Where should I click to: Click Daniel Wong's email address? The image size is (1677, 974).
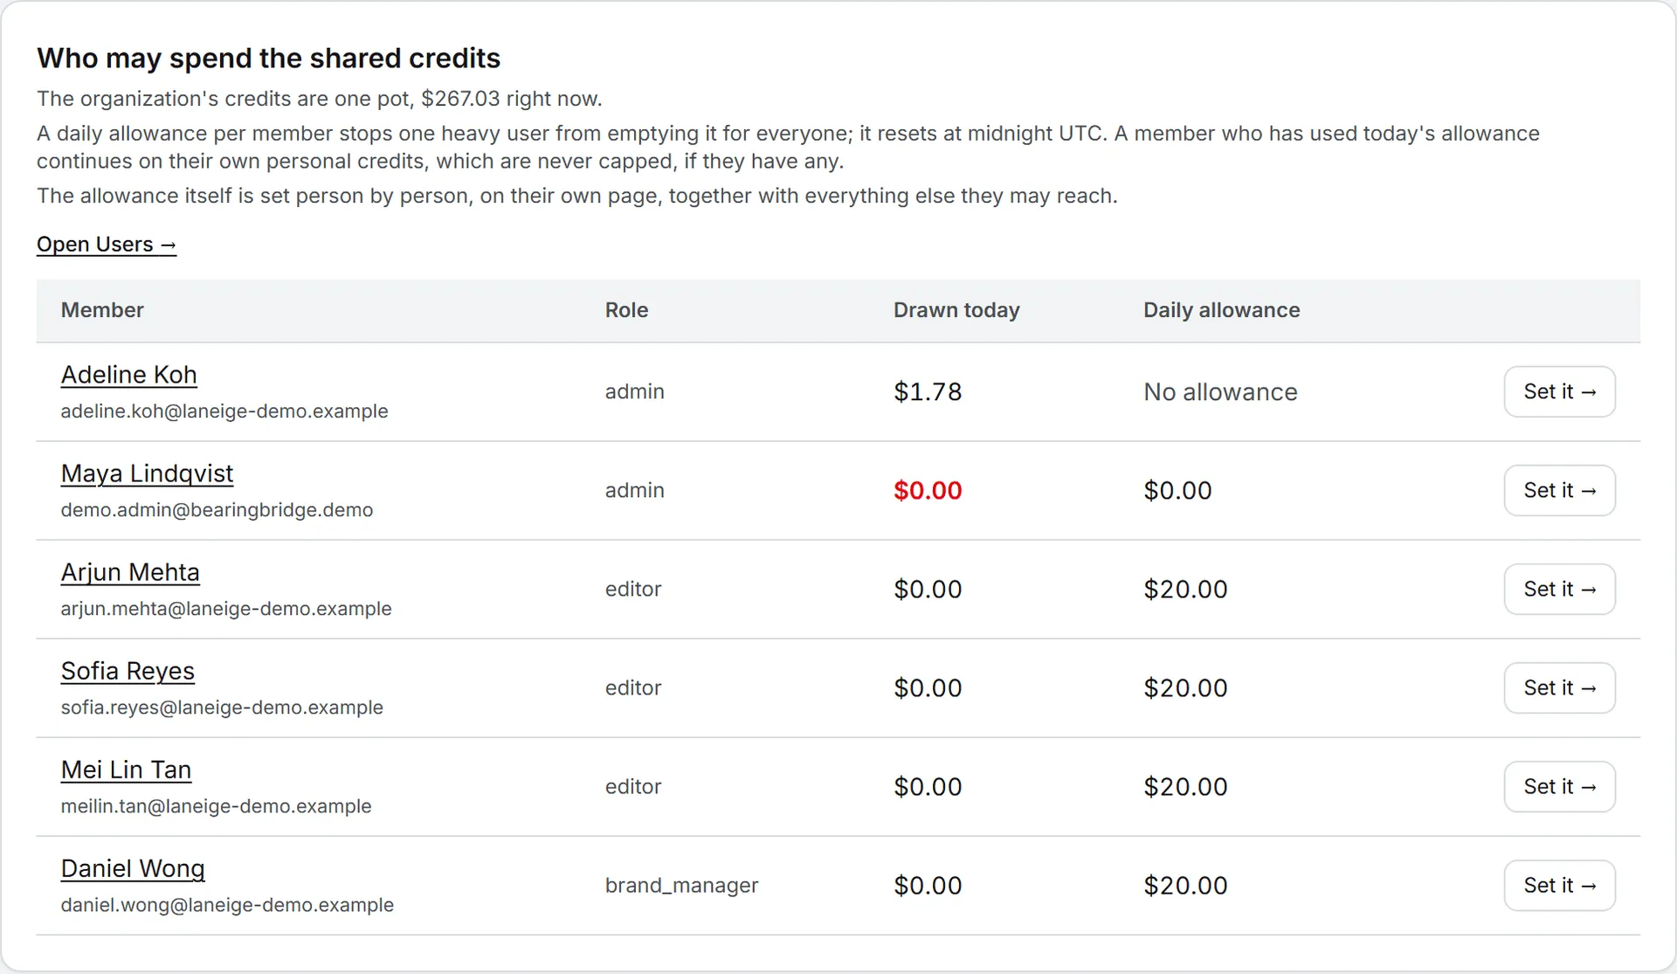[227, 905]
